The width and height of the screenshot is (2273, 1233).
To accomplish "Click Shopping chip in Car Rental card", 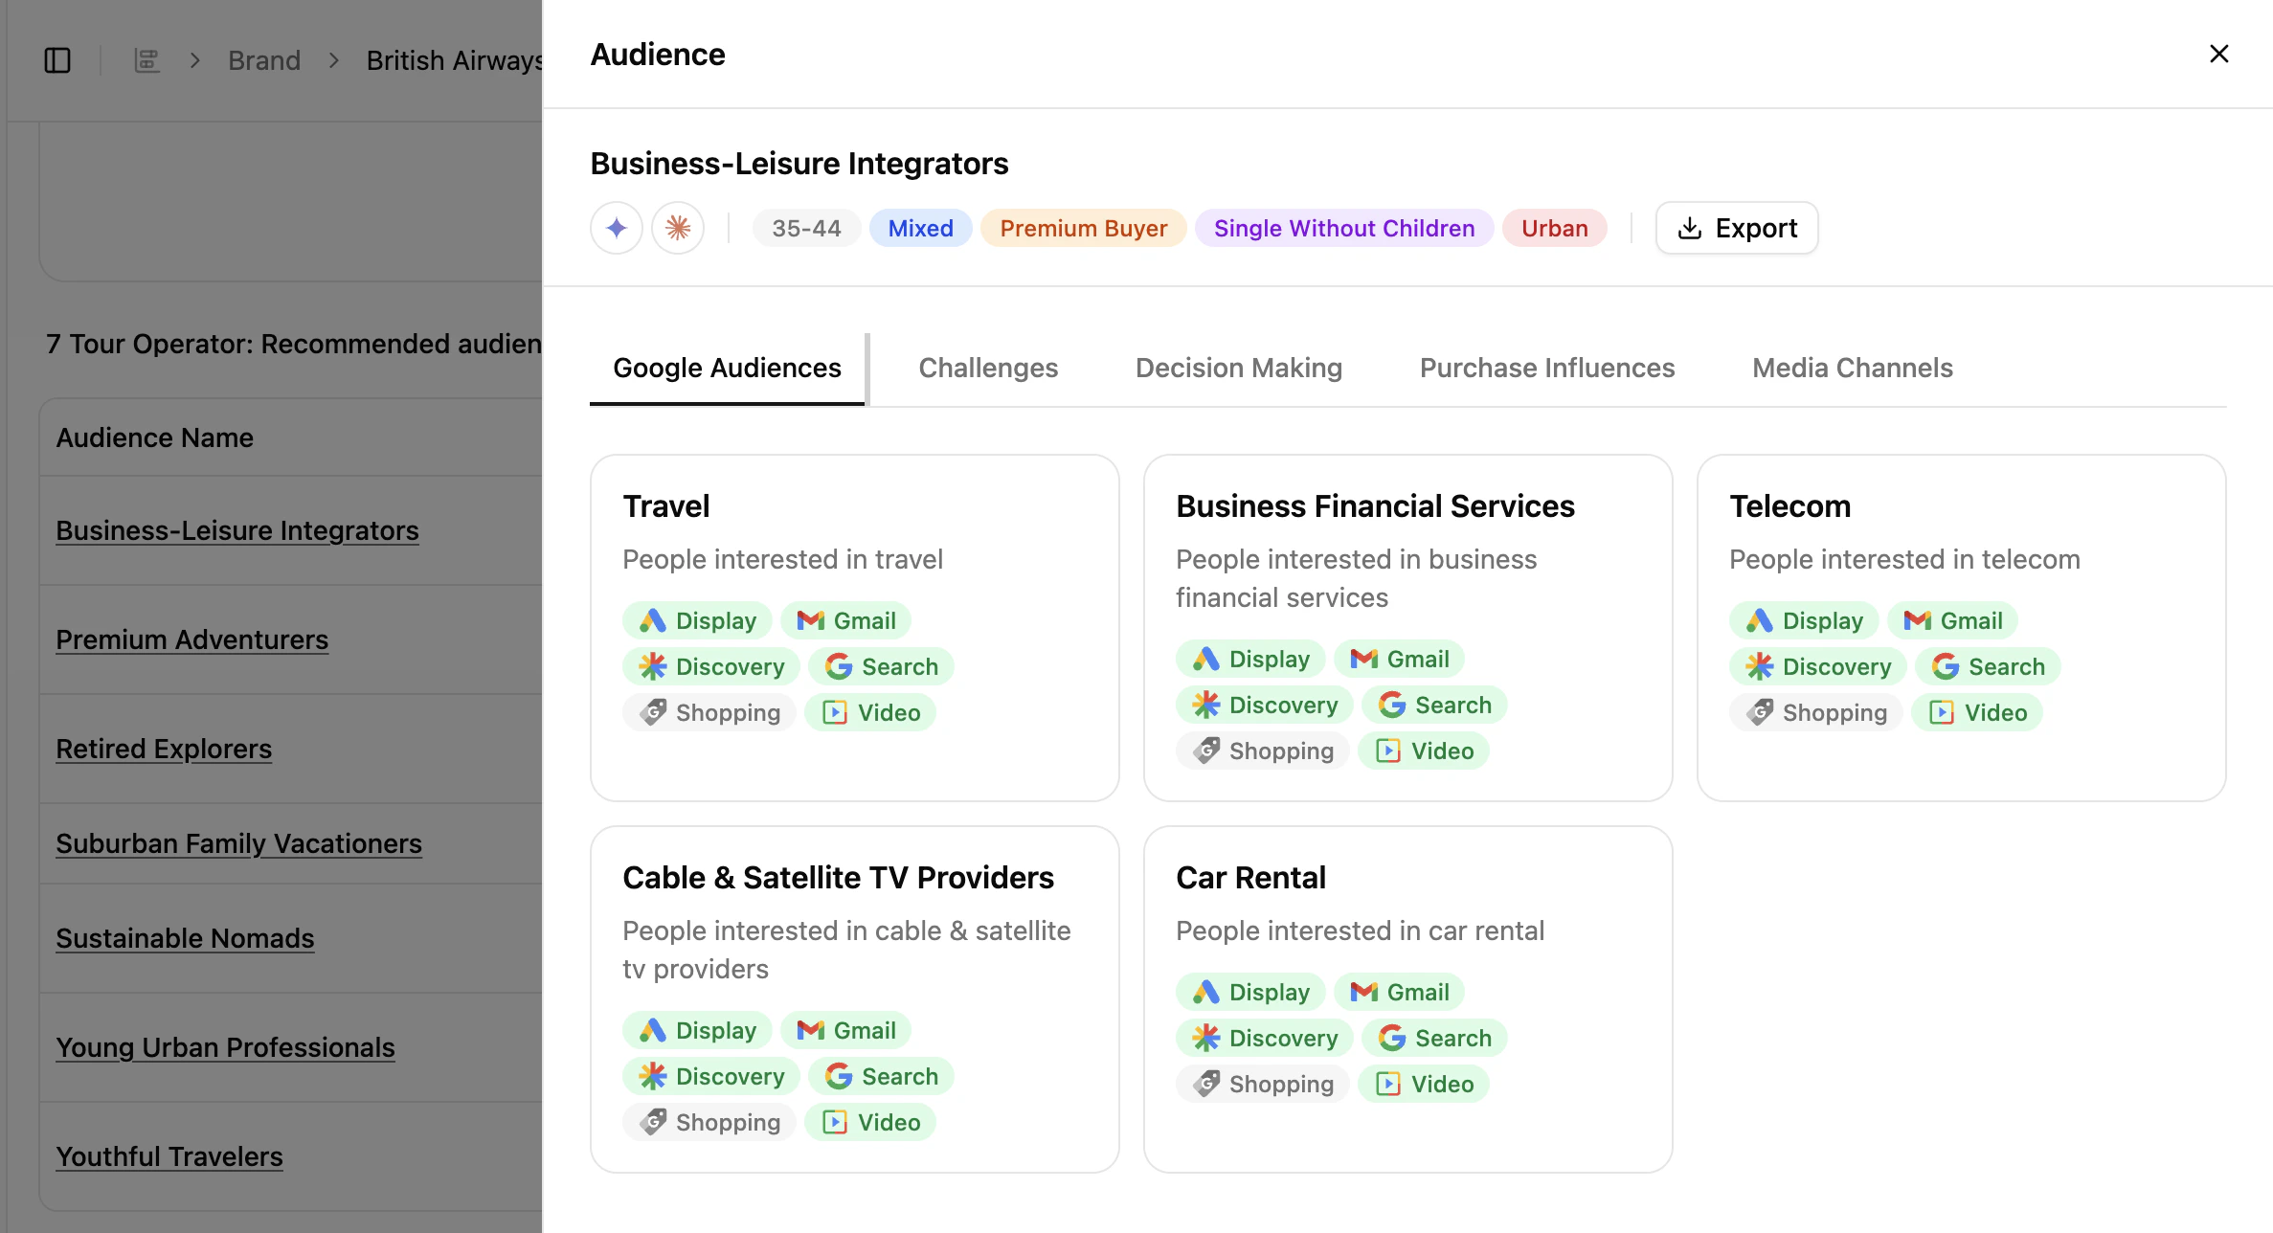I will (x=1263, y=1084).
